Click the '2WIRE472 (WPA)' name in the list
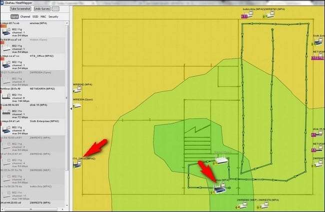Screen dimensions: 325x212 coord(40,138)
